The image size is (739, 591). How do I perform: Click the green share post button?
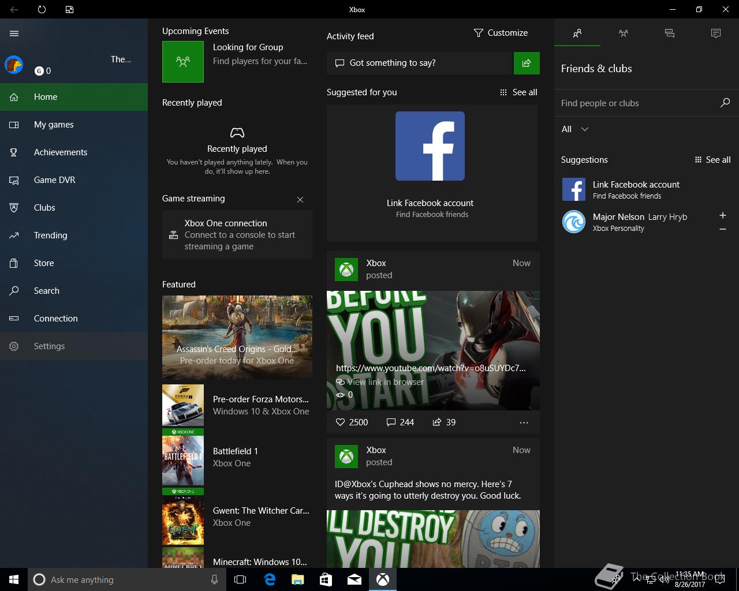[527, 63]
